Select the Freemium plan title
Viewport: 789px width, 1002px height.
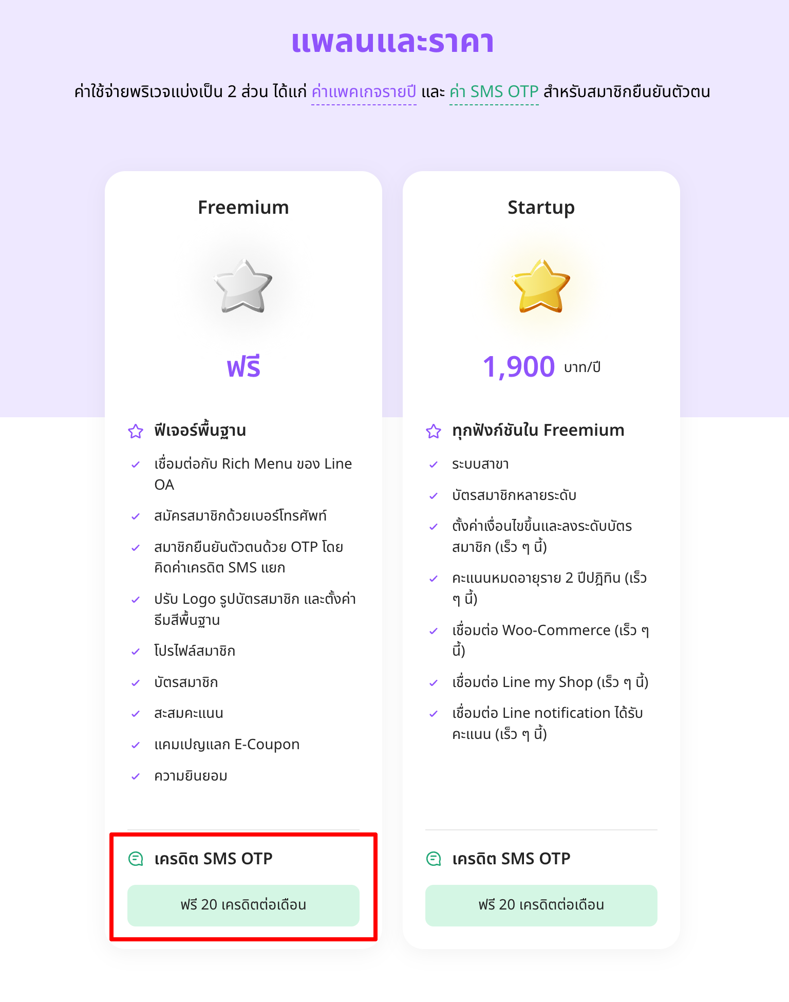pyautogui.click(x=243, y=208)
